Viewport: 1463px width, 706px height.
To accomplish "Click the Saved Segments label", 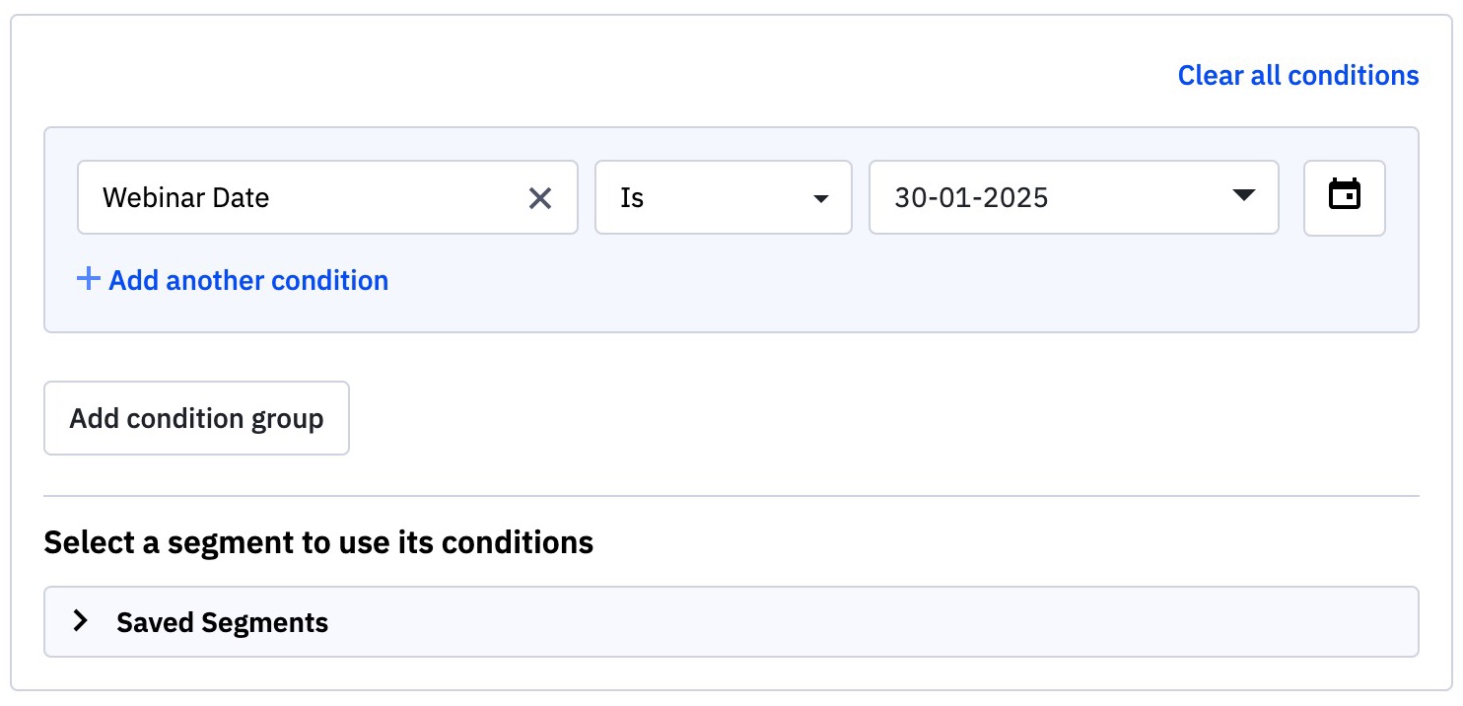I will [222, 622].
